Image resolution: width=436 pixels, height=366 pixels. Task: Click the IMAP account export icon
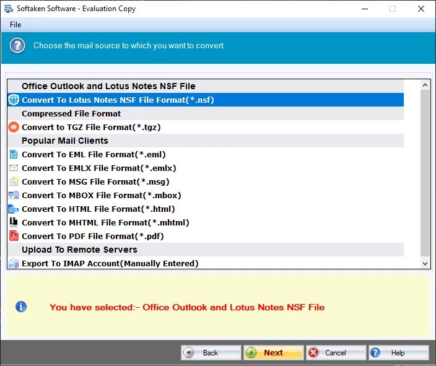click(14, 263)
